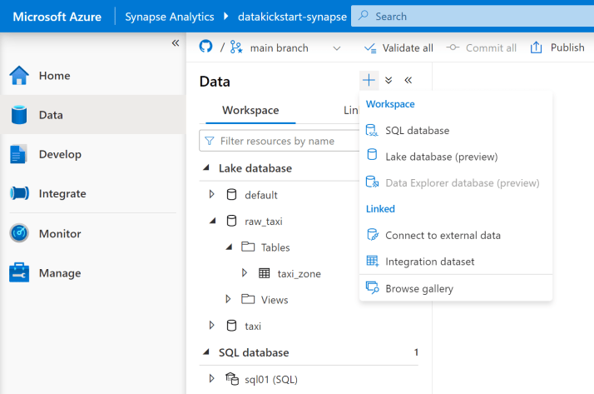Viewport: 594px width, 394px height.
Task: Click Validate all button
Action: 398,47
